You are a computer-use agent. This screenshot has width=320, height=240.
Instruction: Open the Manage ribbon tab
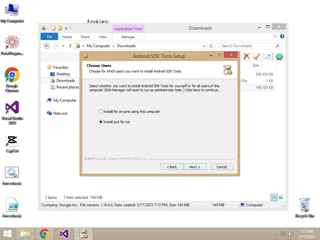point(128,37)
